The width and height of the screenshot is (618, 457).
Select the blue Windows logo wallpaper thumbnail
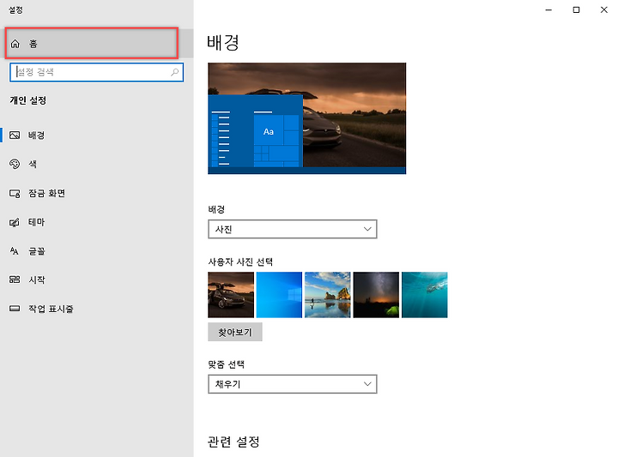click(x=280, y=295)
